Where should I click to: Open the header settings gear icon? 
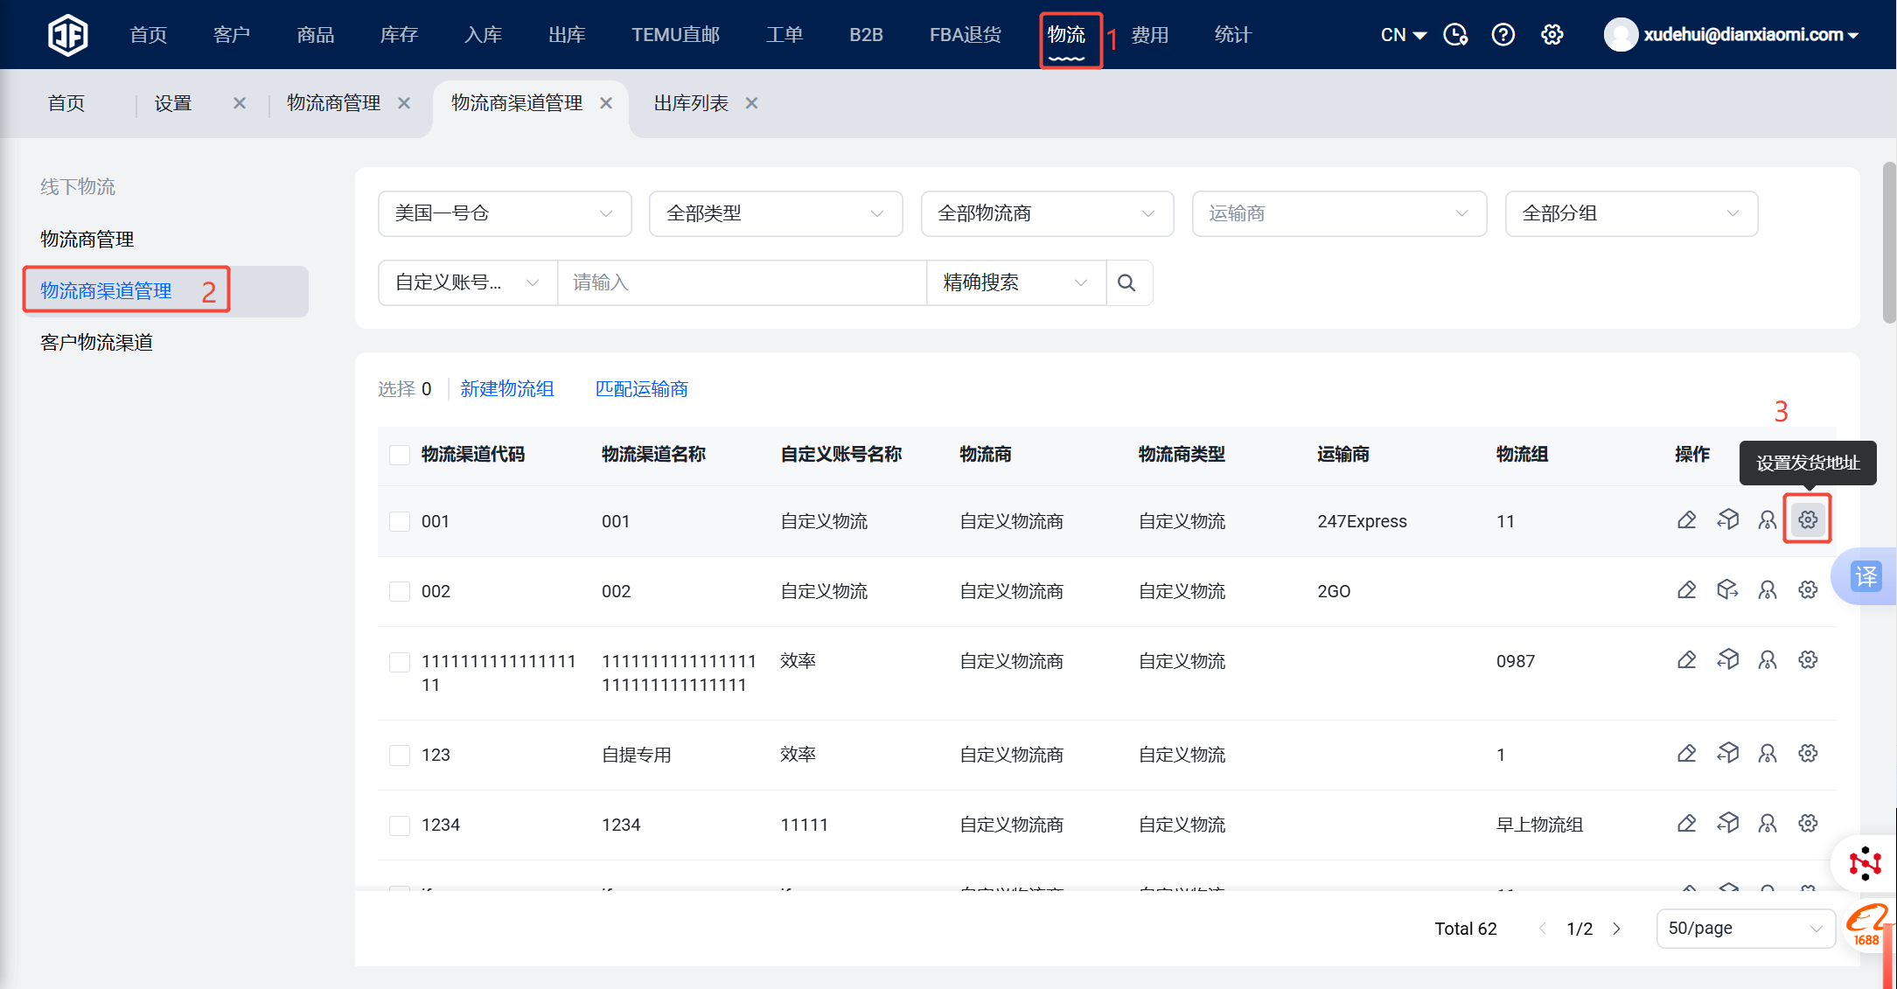(x=1552, y=35)
